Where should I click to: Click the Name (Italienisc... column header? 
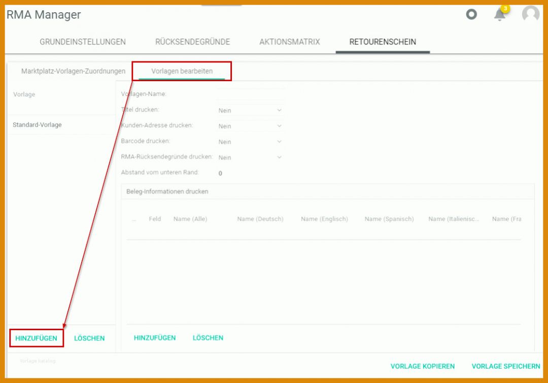[454, 219]
